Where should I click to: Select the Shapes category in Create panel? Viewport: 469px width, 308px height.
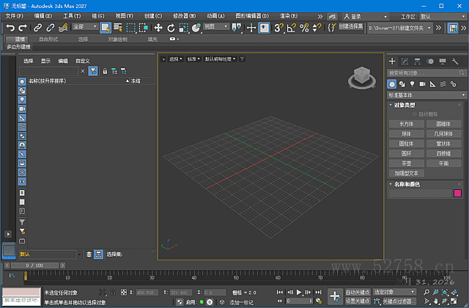402,84
